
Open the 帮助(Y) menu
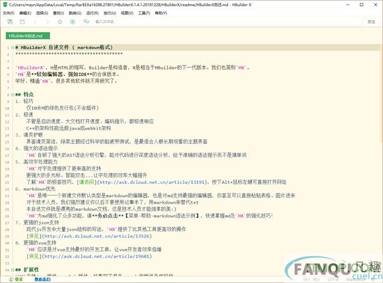[161, 13]
